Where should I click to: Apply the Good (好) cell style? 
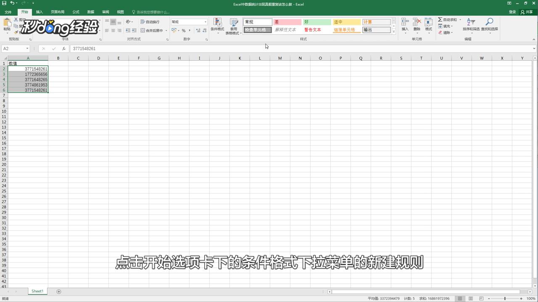[317, 22]
